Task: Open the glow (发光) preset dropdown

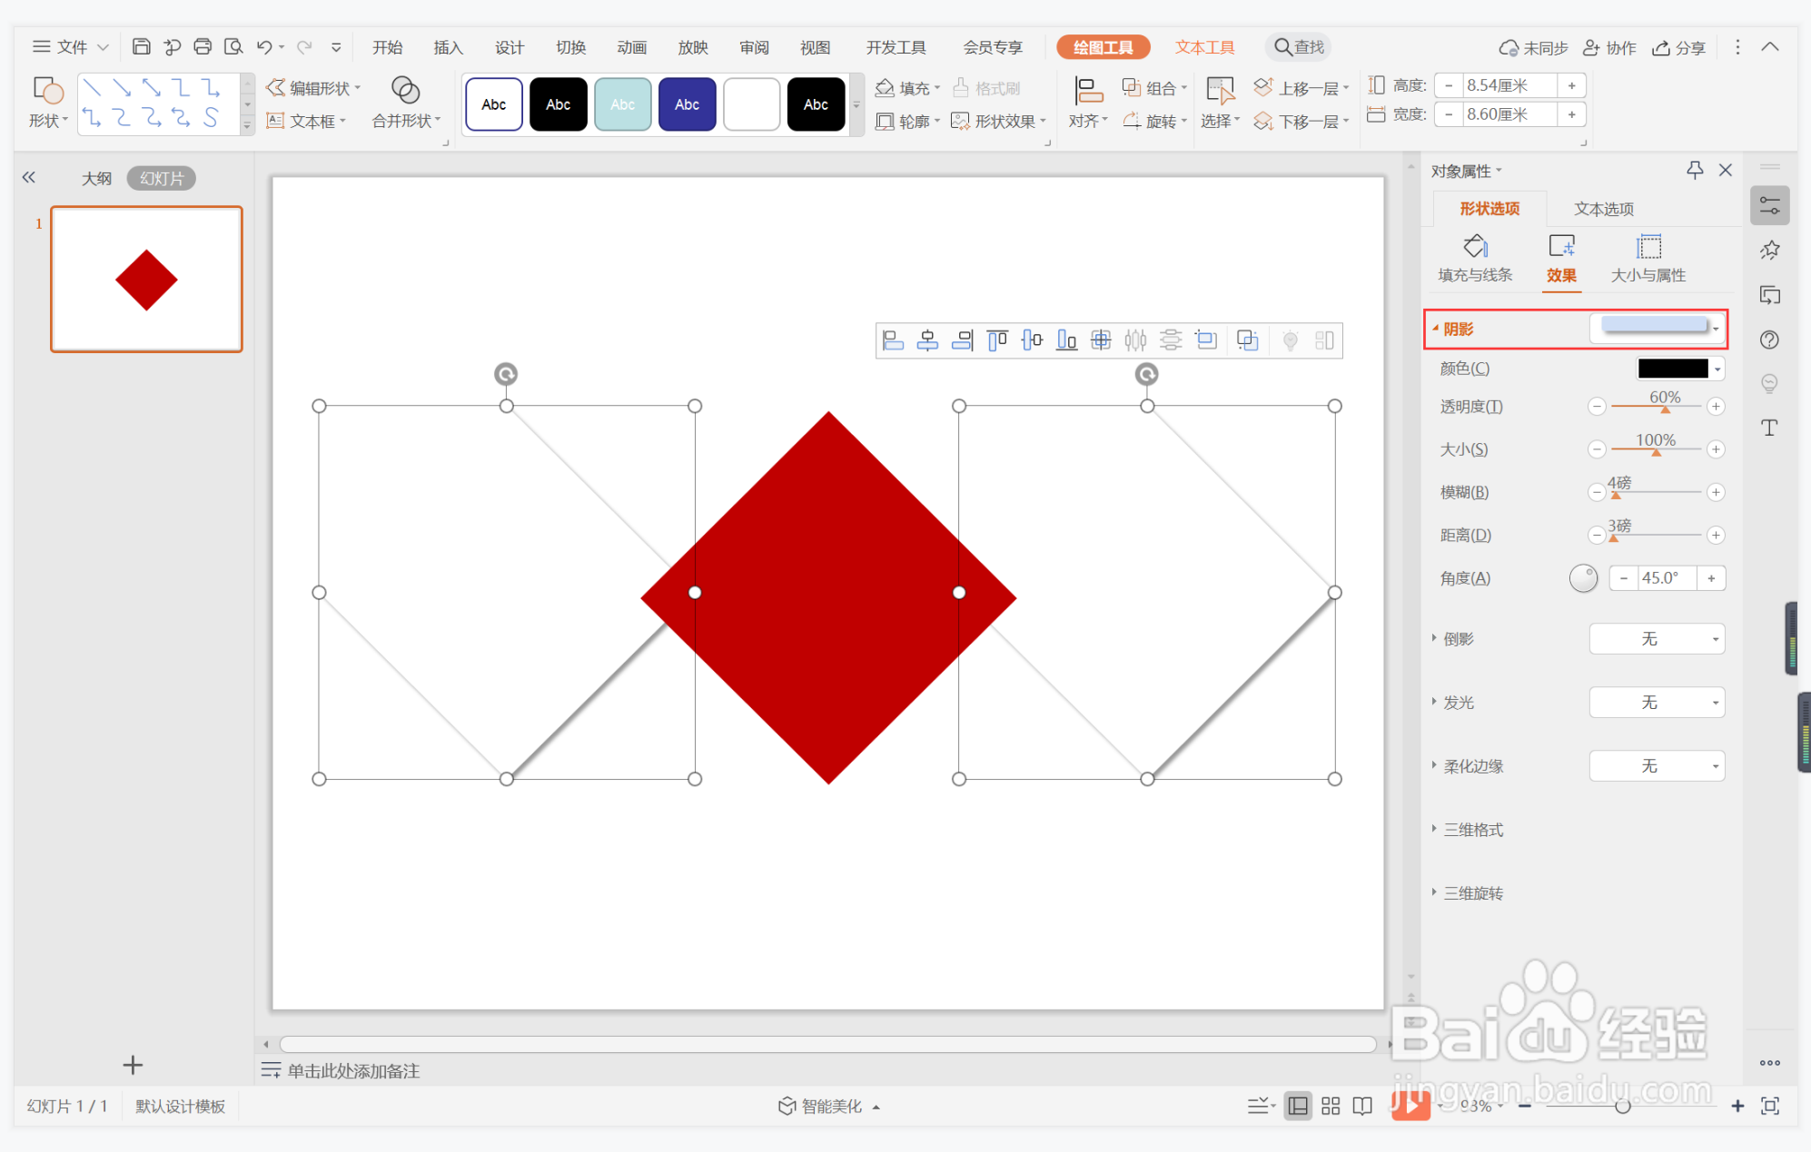Action: 1658,703
